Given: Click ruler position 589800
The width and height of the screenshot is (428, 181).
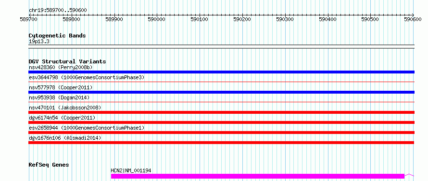Looking at the screenshot, I should click(72, 19).
